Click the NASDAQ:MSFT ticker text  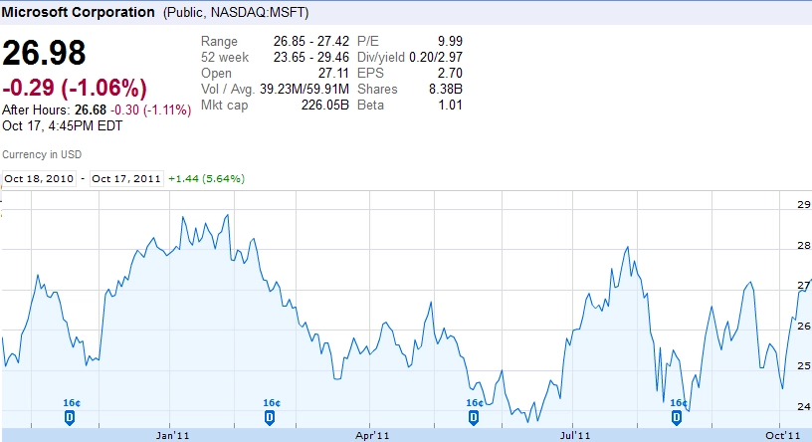[258, 12]
